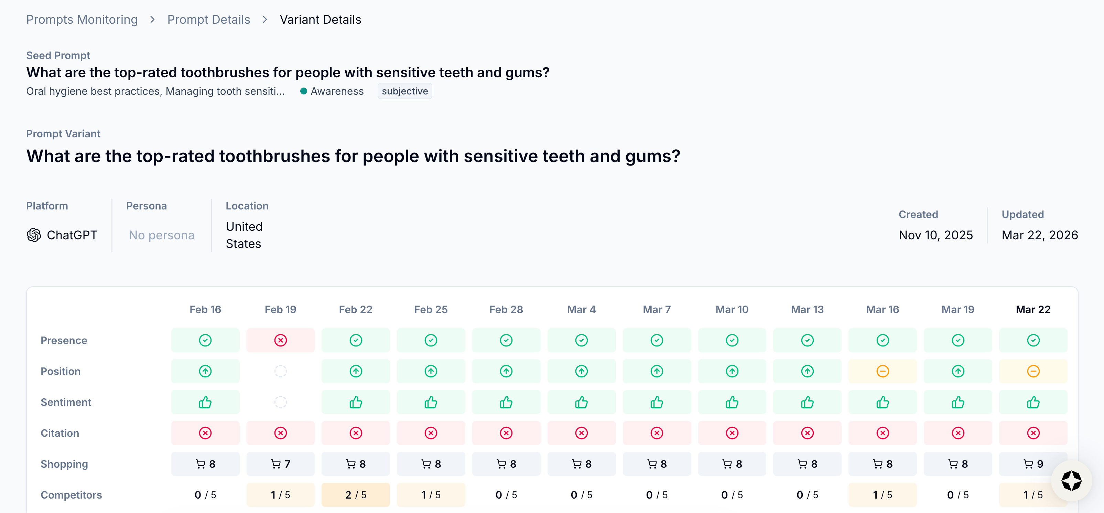Click the ChatGPT platform logo
This screenshot has height=513, width=1104.
coord(34,235)
